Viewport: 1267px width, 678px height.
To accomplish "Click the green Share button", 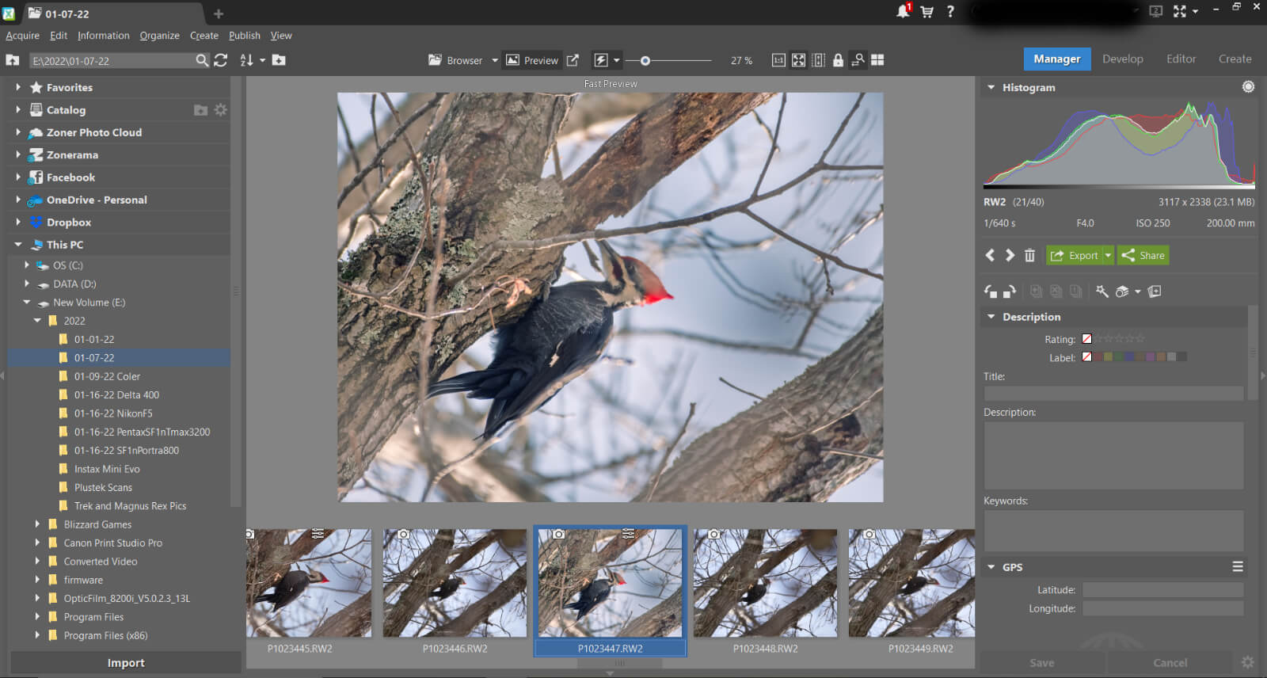I will tap(1143, 255).
